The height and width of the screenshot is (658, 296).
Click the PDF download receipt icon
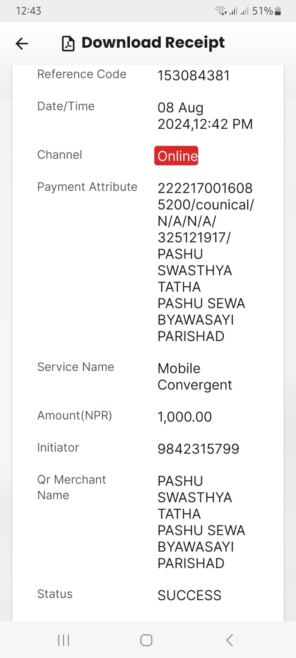click(x=68, y=43)
